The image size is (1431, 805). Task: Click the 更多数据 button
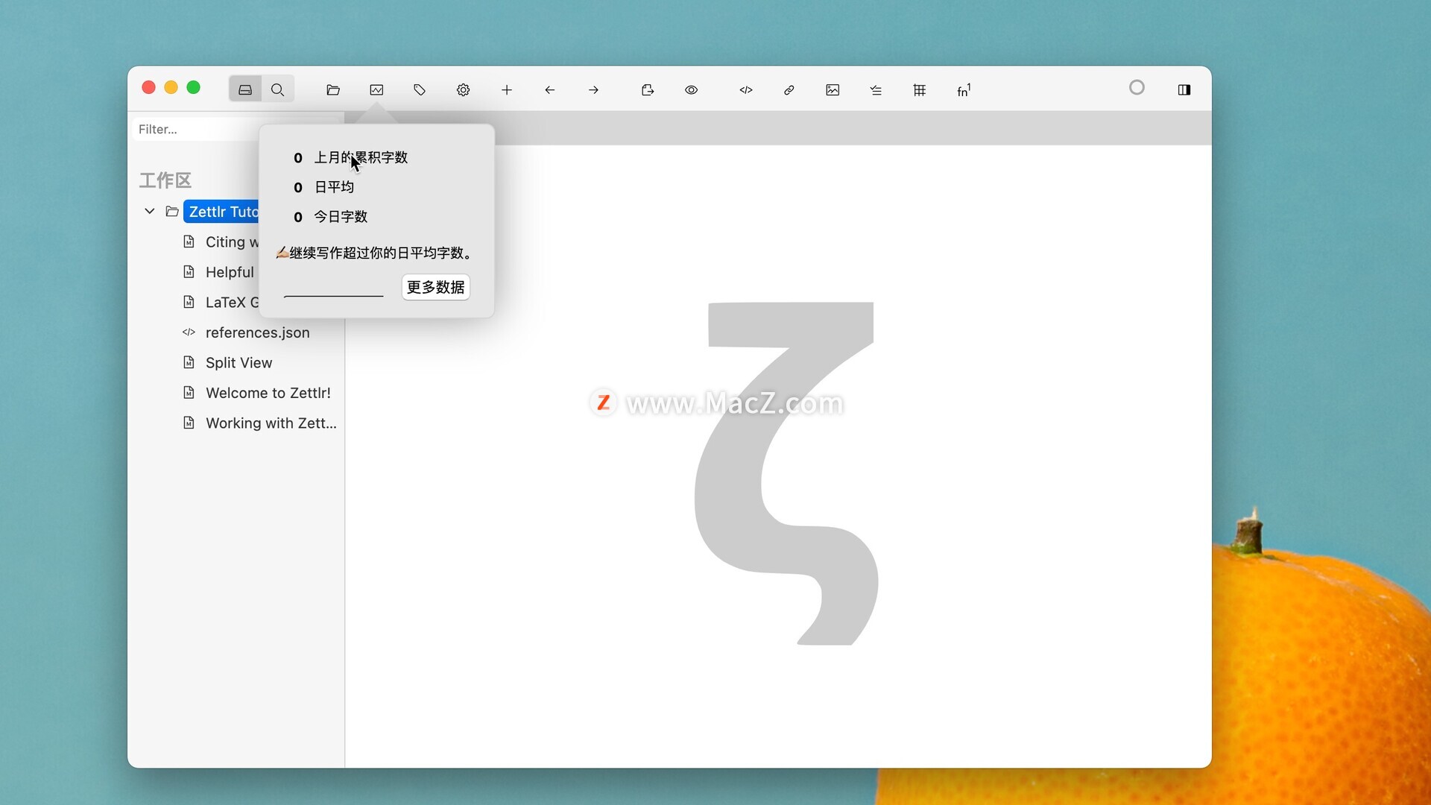(x=436, y=287)
